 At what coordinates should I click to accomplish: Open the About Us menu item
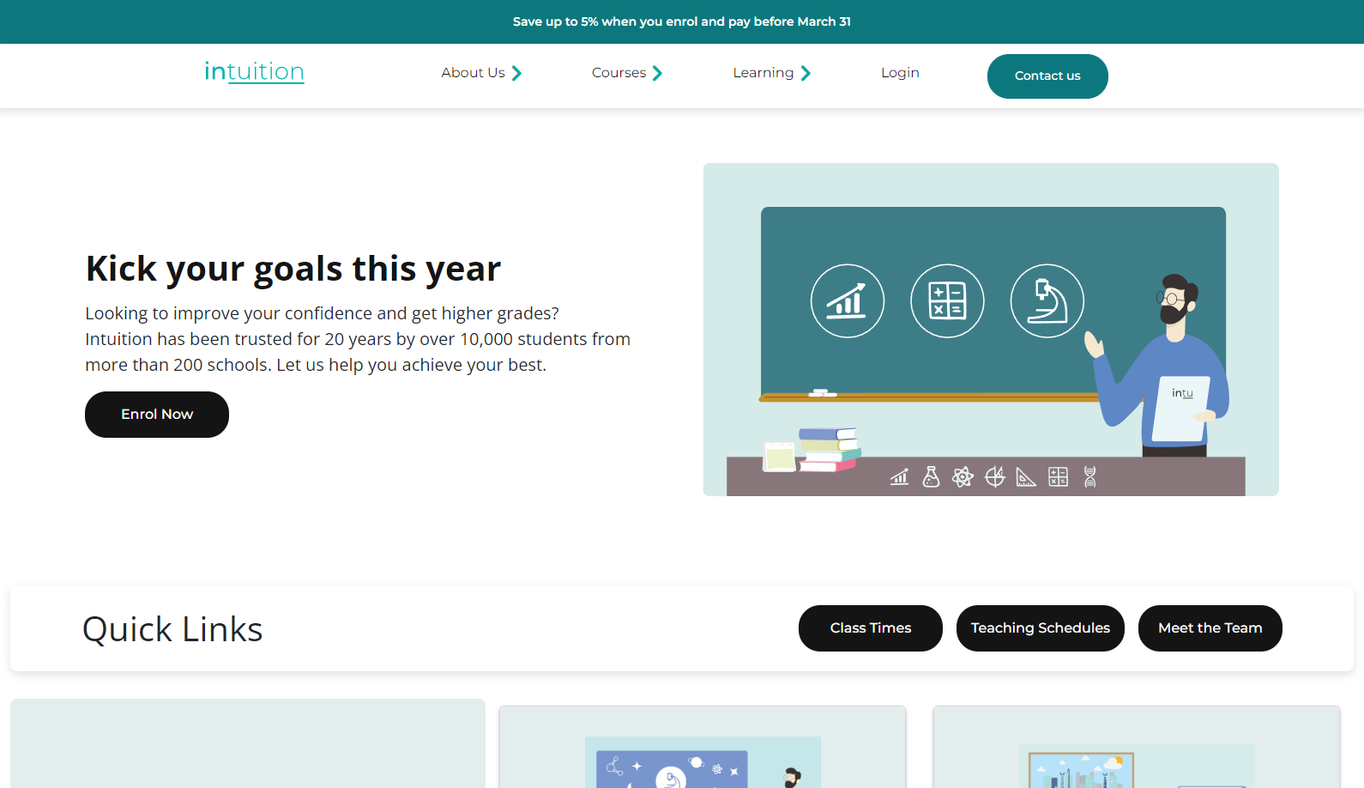tap(473, 73)
